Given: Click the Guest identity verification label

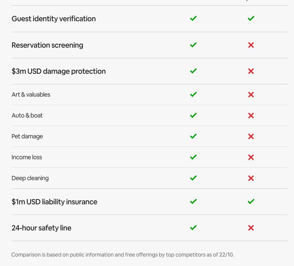Looking at the screenshot, I should click(53, 19).
